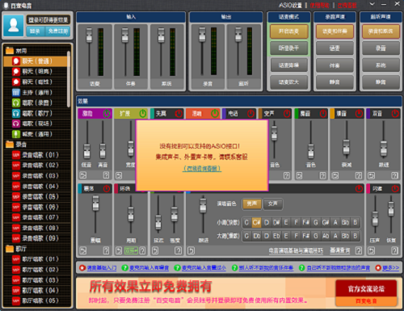Toggle the purple first effect power button
The height and width of the screenshot is (311, 404).
tap(107, 114)
